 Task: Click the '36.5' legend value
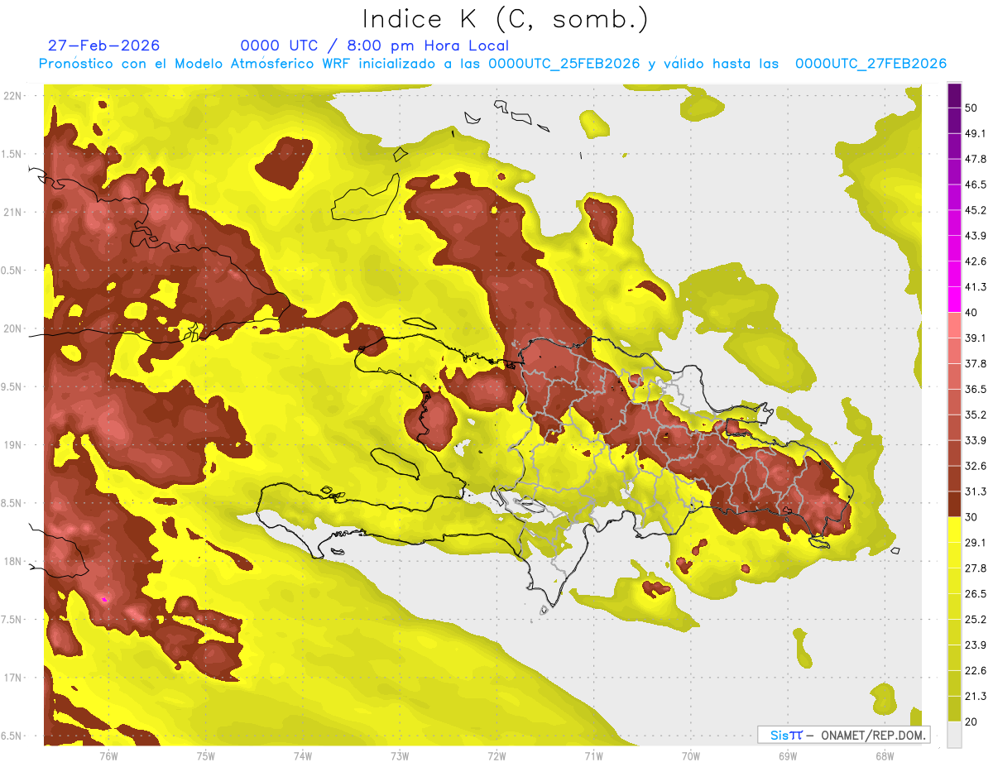tap(976, 390)
